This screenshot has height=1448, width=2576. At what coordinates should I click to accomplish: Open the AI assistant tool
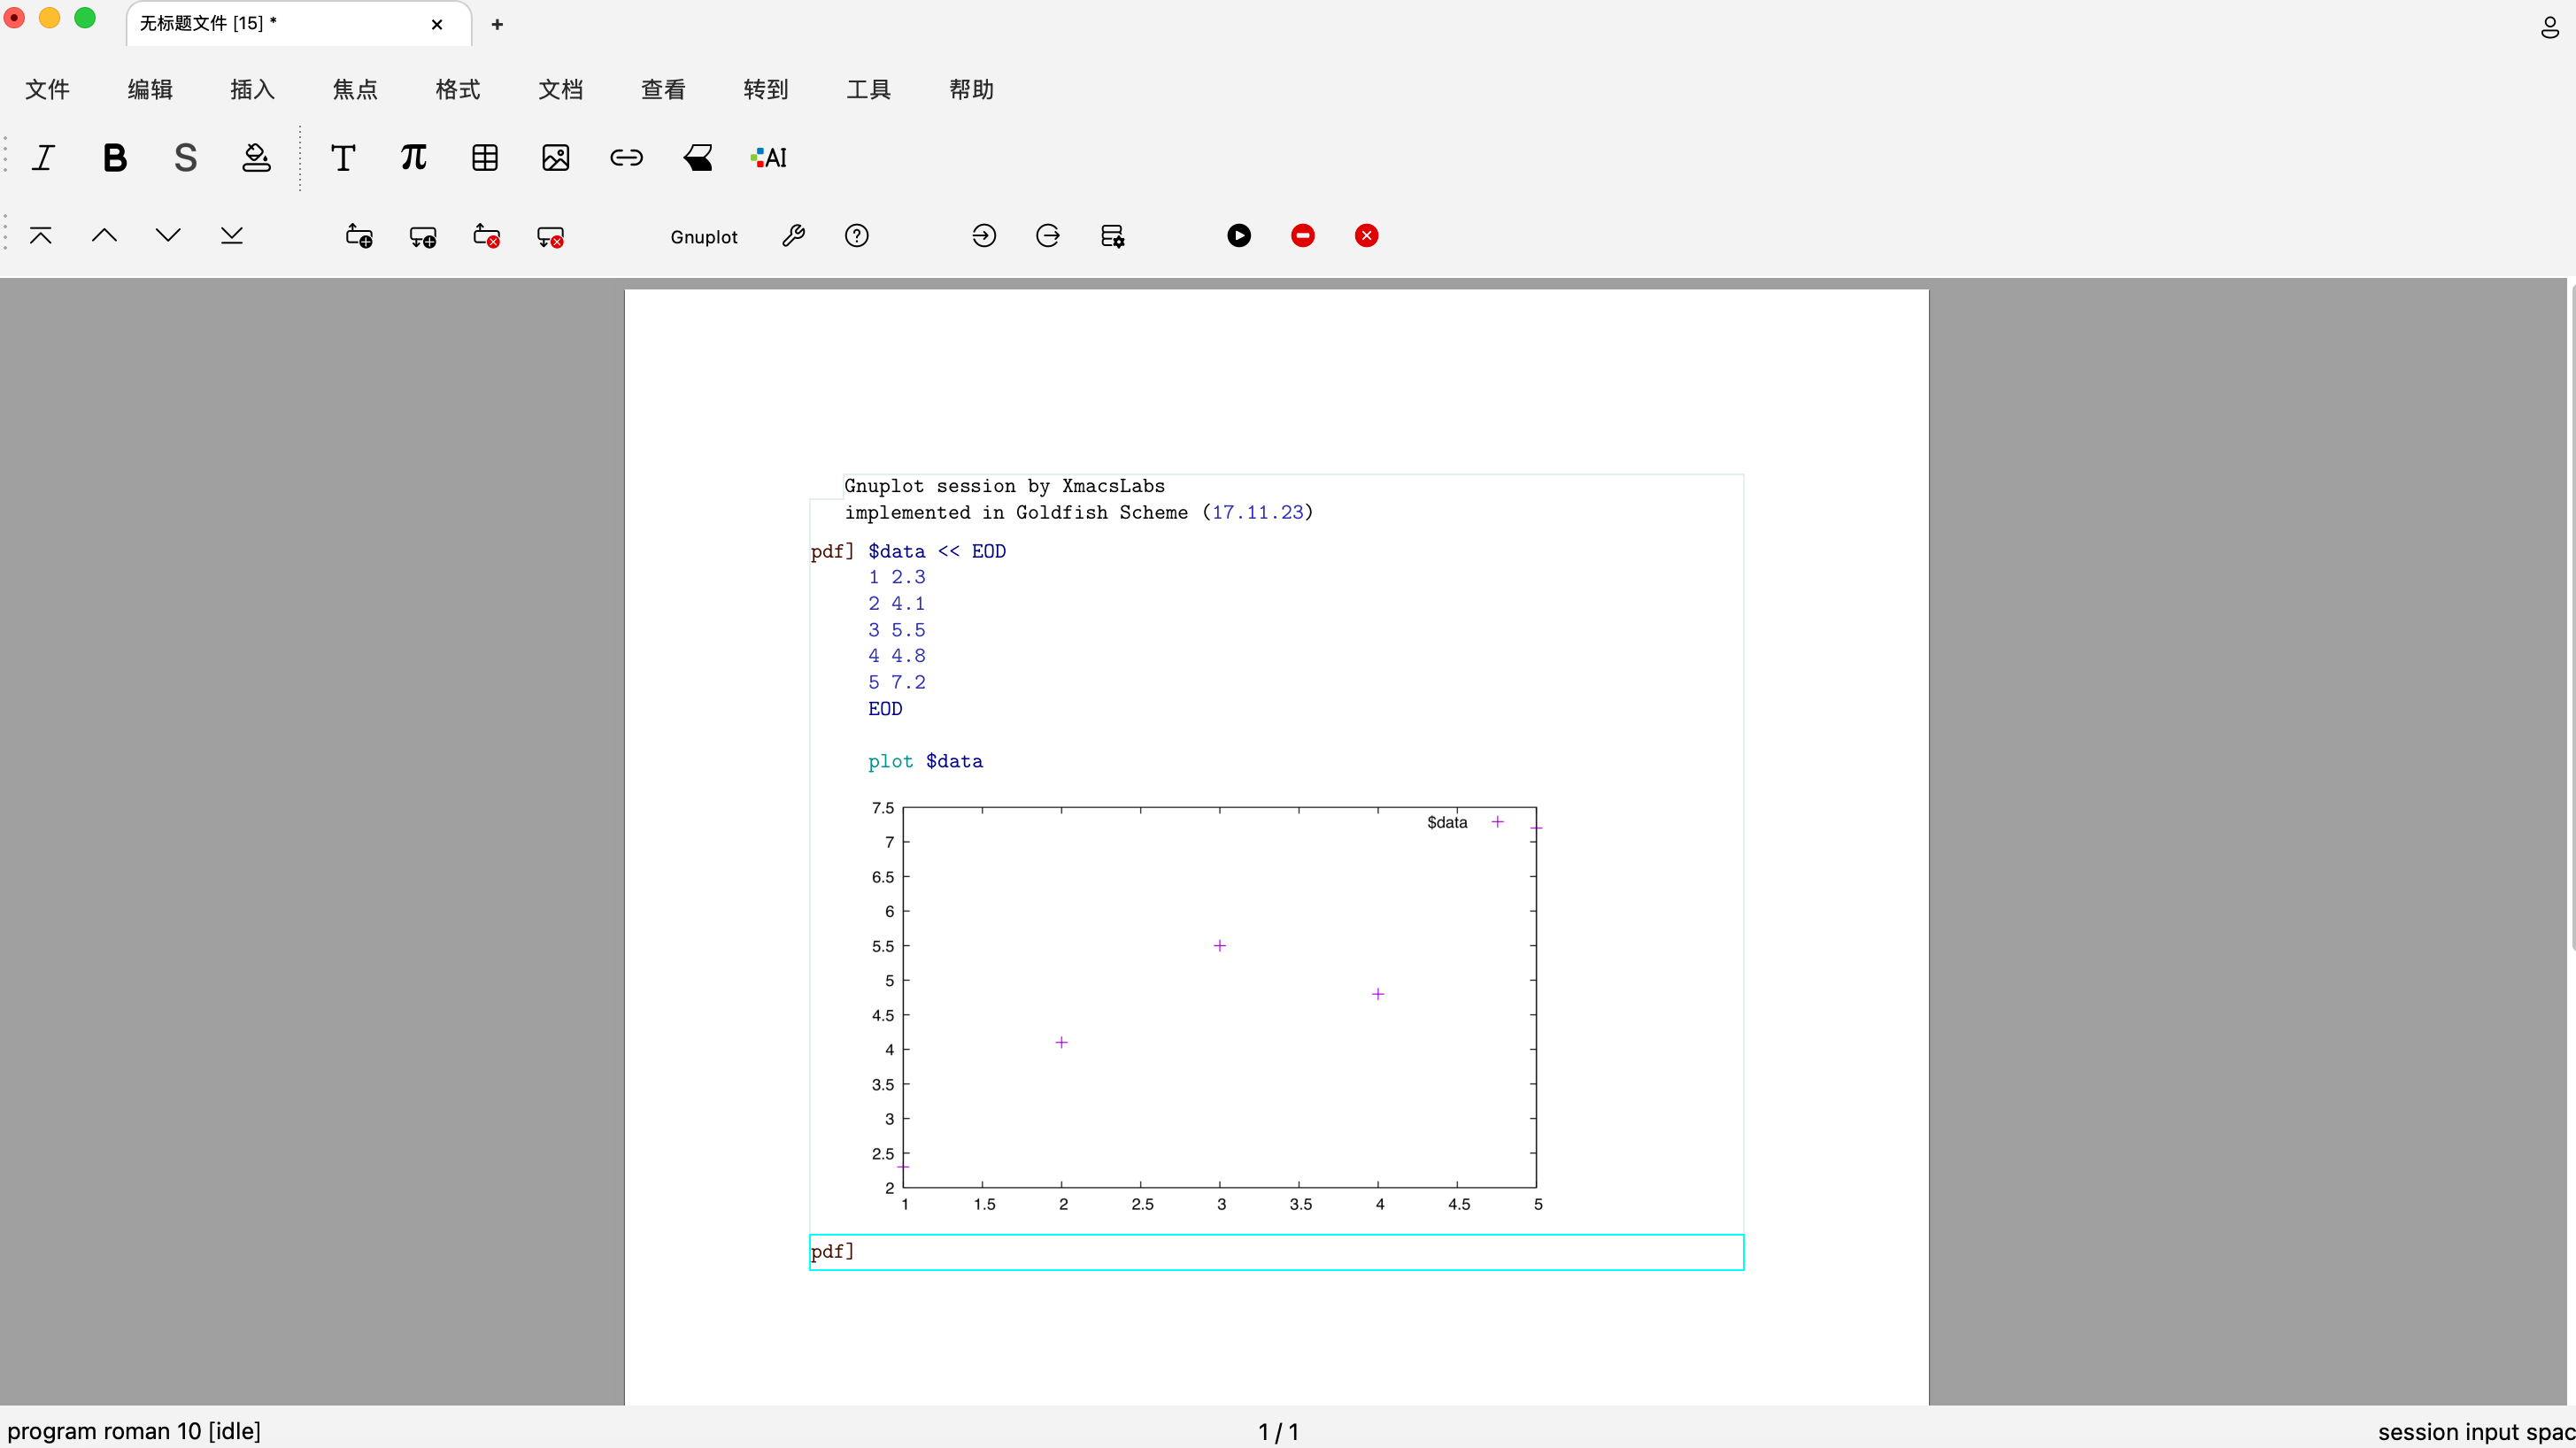pos(769,158)
